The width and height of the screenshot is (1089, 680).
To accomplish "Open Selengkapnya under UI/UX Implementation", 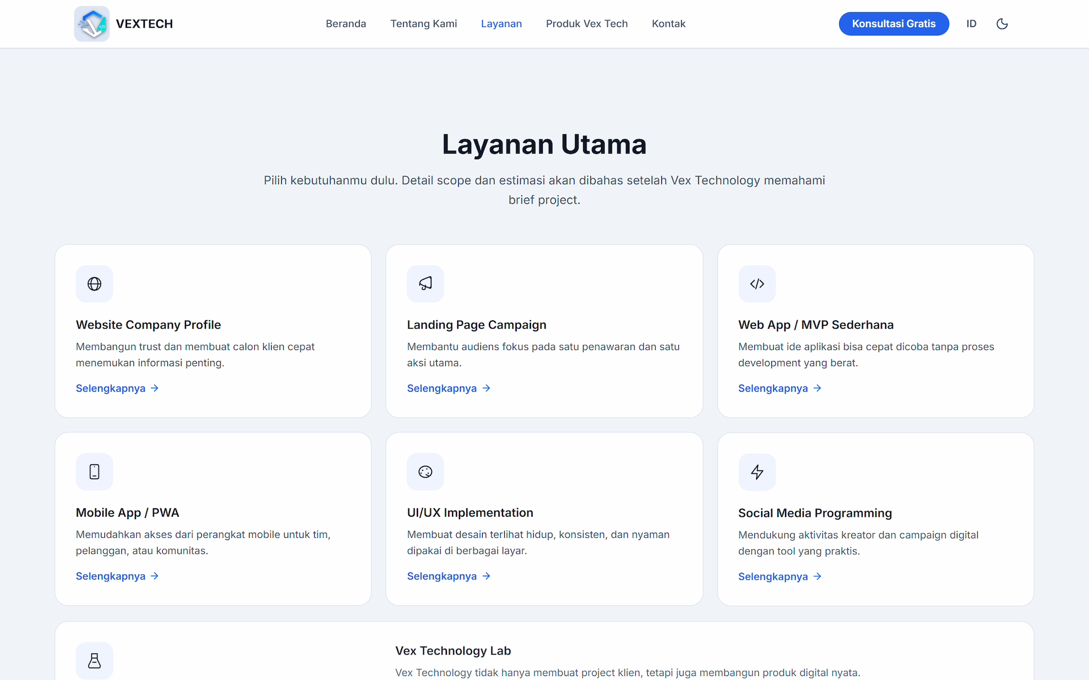I will coord(449,576).
